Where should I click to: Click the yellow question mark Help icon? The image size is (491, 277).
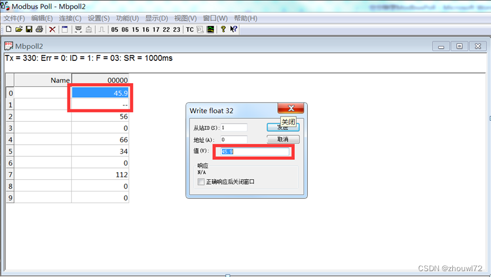pyautogui.click(x=223, y=29)
